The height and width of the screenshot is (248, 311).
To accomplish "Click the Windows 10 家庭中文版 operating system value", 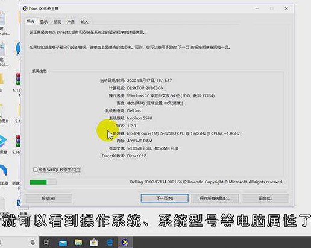I will (x=171, y=95).
